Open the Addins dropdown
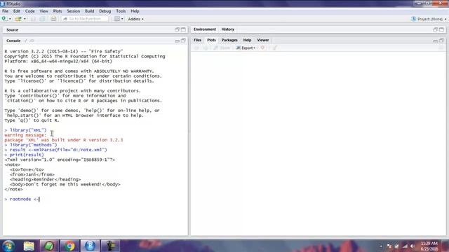This screenshot has width=449, height=252. (x=135, y=19)
